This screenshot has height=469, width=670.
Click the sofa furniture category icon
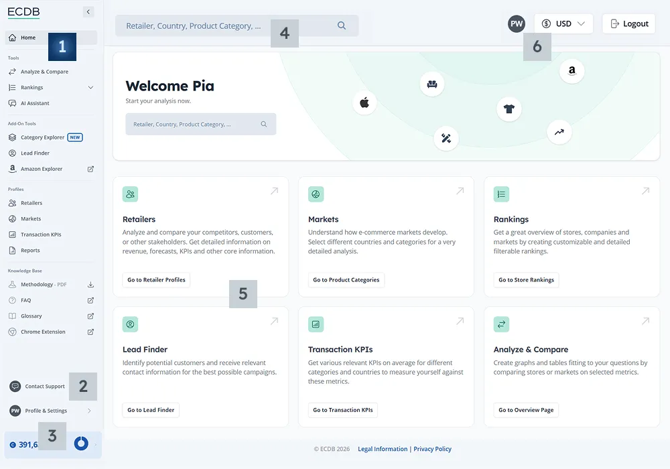coord(432,84)
